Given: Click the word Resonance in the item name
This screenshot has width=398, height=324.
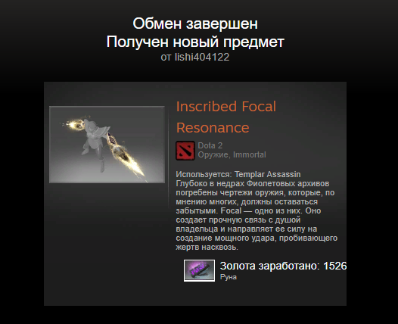Looking at the screenshot, I should tap(213, 128).
